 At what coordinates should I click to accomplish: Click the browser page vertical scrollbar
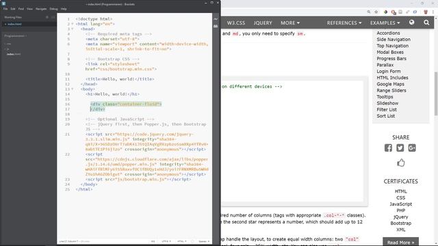point(436,94)
